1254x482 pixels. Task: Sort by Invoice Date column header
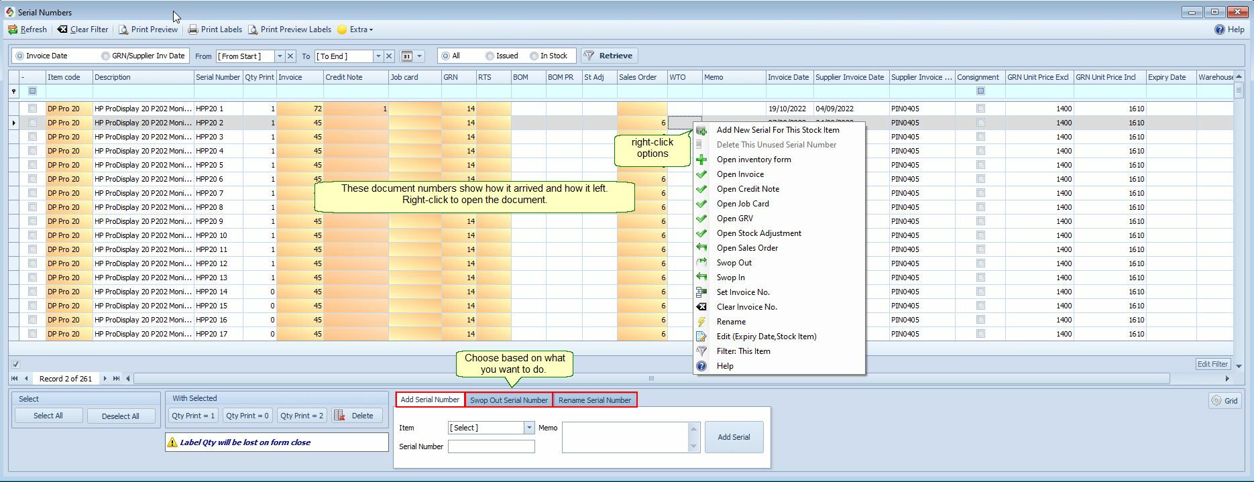[789, 77]
